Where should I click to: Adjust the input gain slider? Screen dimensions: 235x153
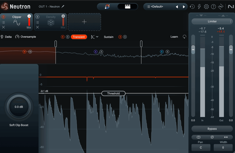[x=193, y=50]
